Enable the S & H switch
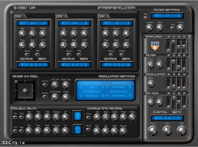This screenshot has width=198, height=147. pyautogui.click(x=45, y=85)
